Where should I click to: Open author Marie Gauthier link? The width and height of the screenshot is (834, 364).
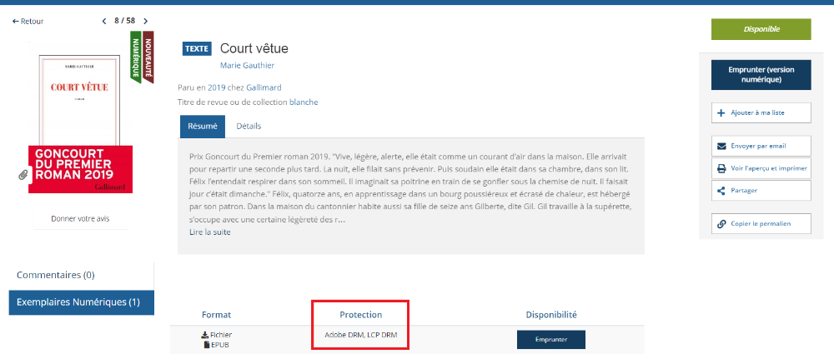click(247, 65)
